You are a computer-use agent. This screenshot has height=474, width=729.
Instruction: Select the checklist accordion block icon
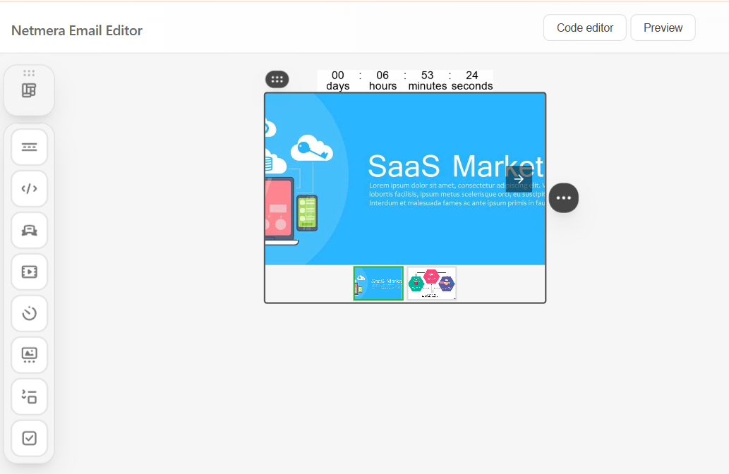[29, 396]
